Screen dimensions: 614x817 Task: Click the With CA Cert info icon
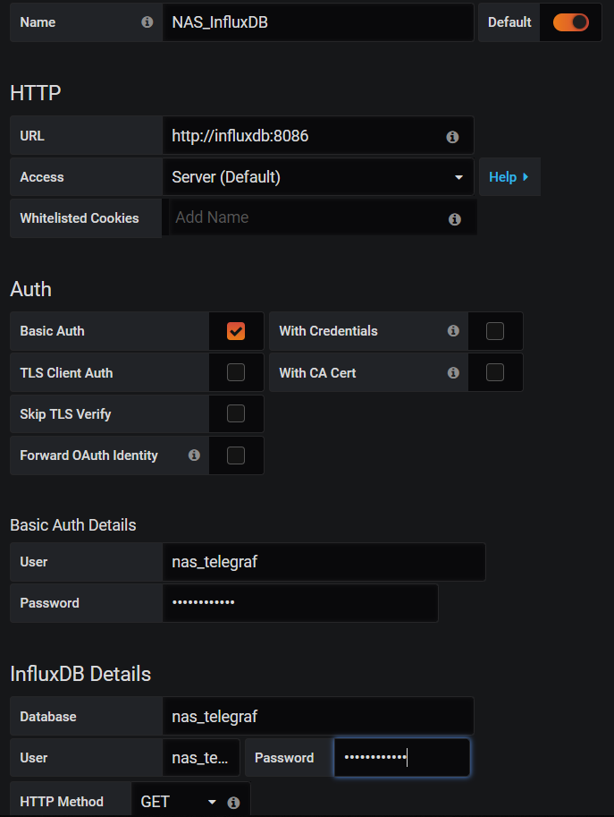pyautogui.click(x=453, y=372)
